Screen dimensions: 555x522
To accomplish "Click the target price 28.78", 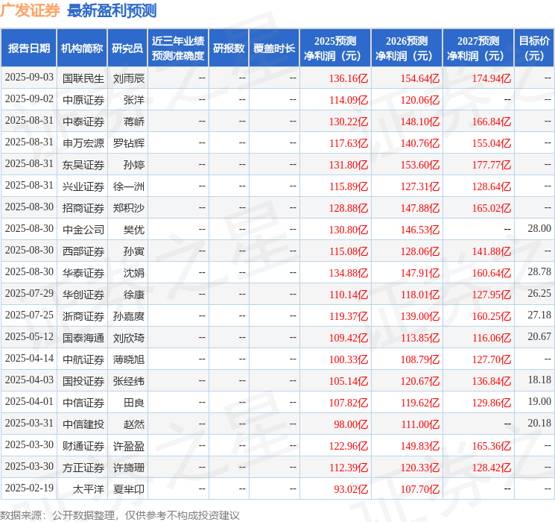I will 539,271.
